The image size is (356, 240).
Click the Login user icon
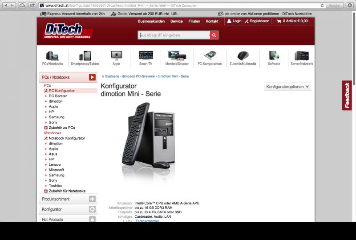pyautogui.click(x=229, y=21)
